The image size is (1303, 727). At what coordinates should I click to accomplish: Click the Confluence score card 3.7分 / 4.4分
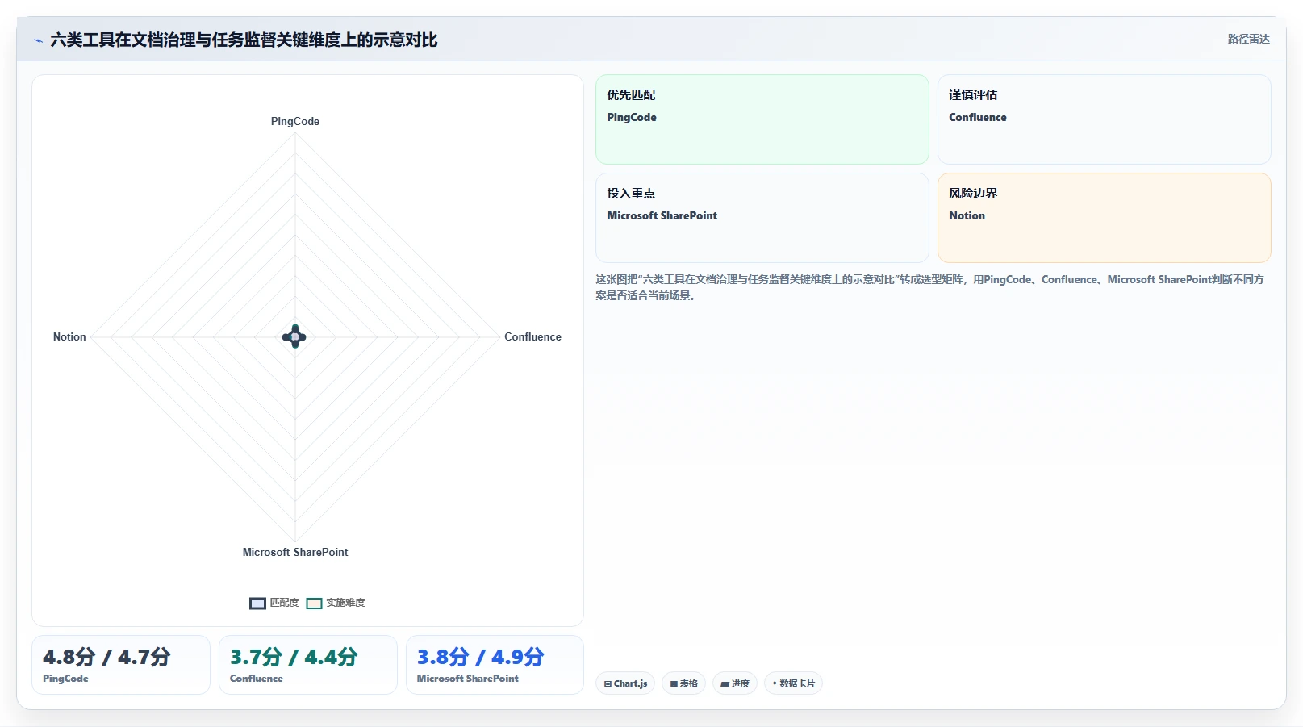[308, 665]
